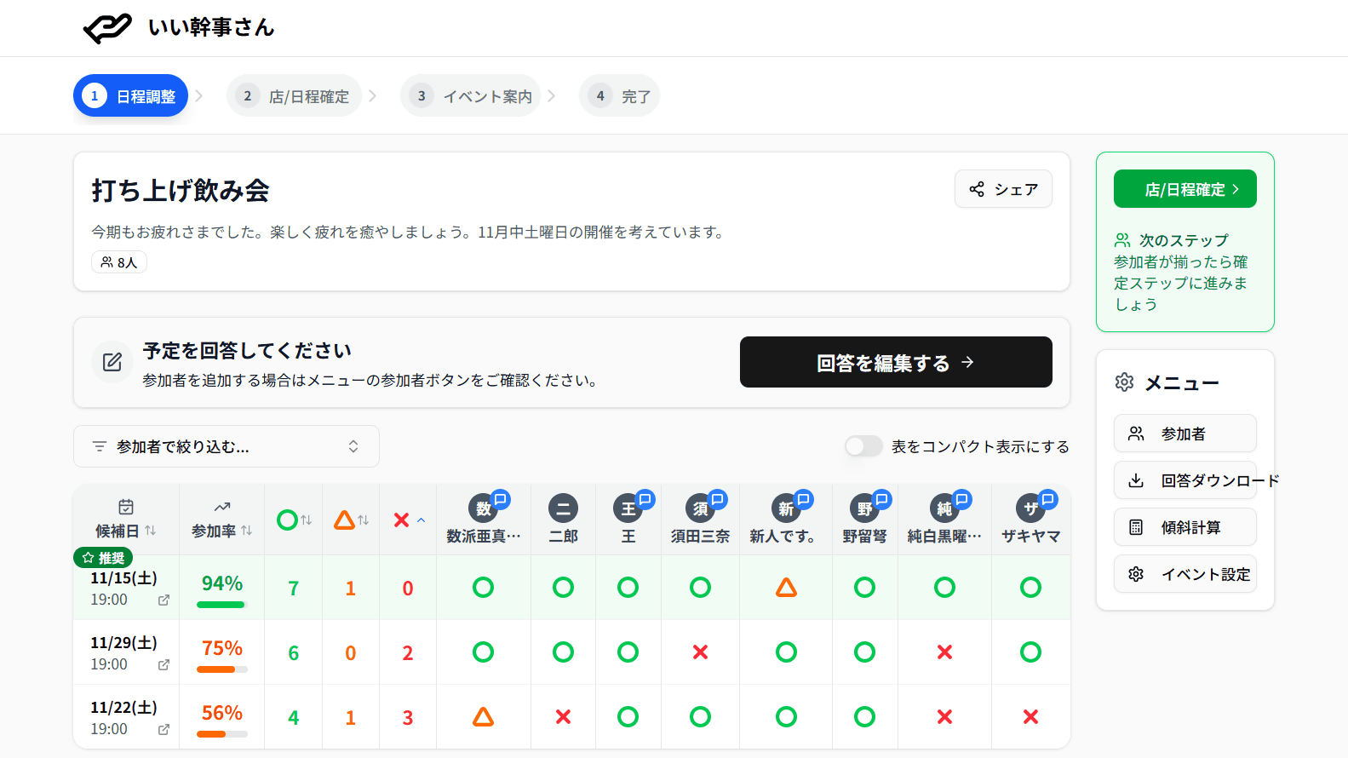1348x758 pixels.
Task: Toggle the compact table display switch
Action: pos(863,446)
